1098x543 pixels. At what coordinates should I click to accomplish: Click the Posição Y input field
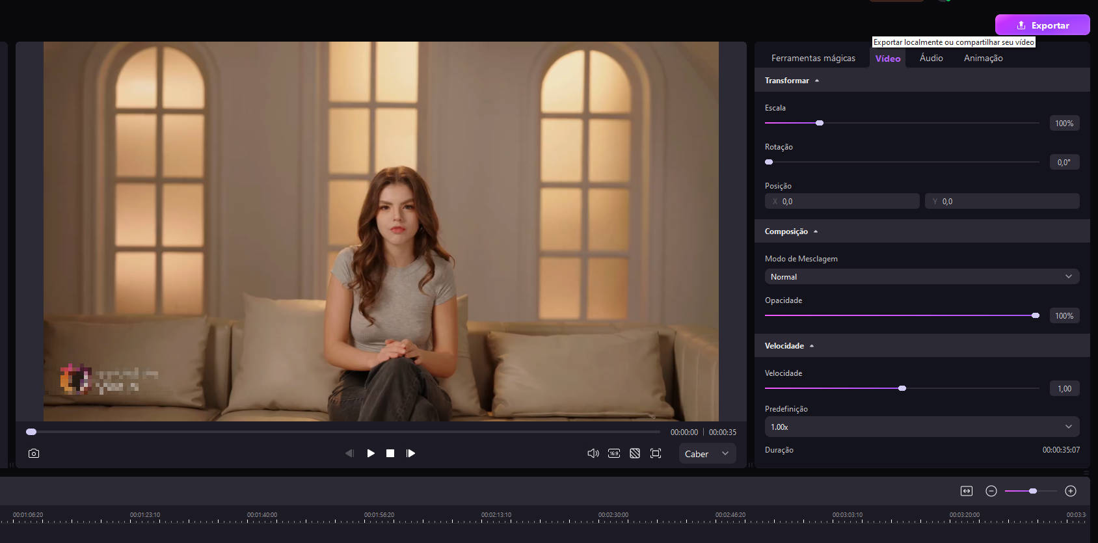(1002, 201)
